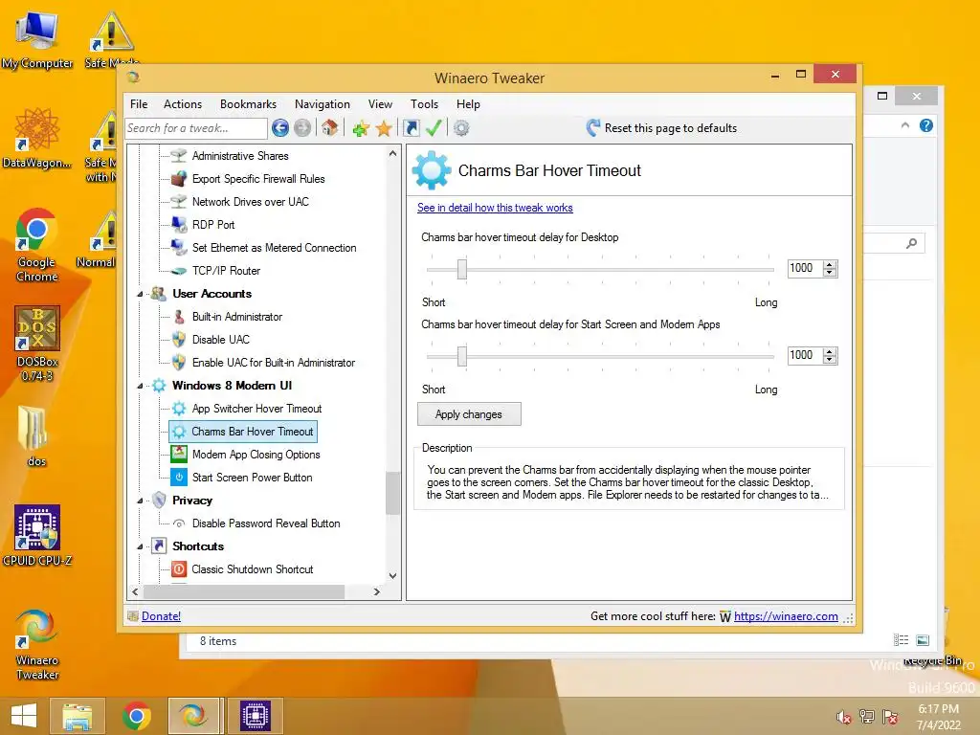Click tree scrollbar down arrow
The image size is (980, 735).
tap(393, 575)
